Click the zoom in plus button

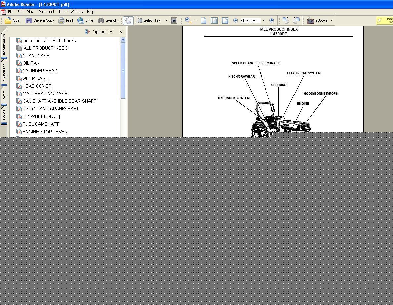click(272, 20)
